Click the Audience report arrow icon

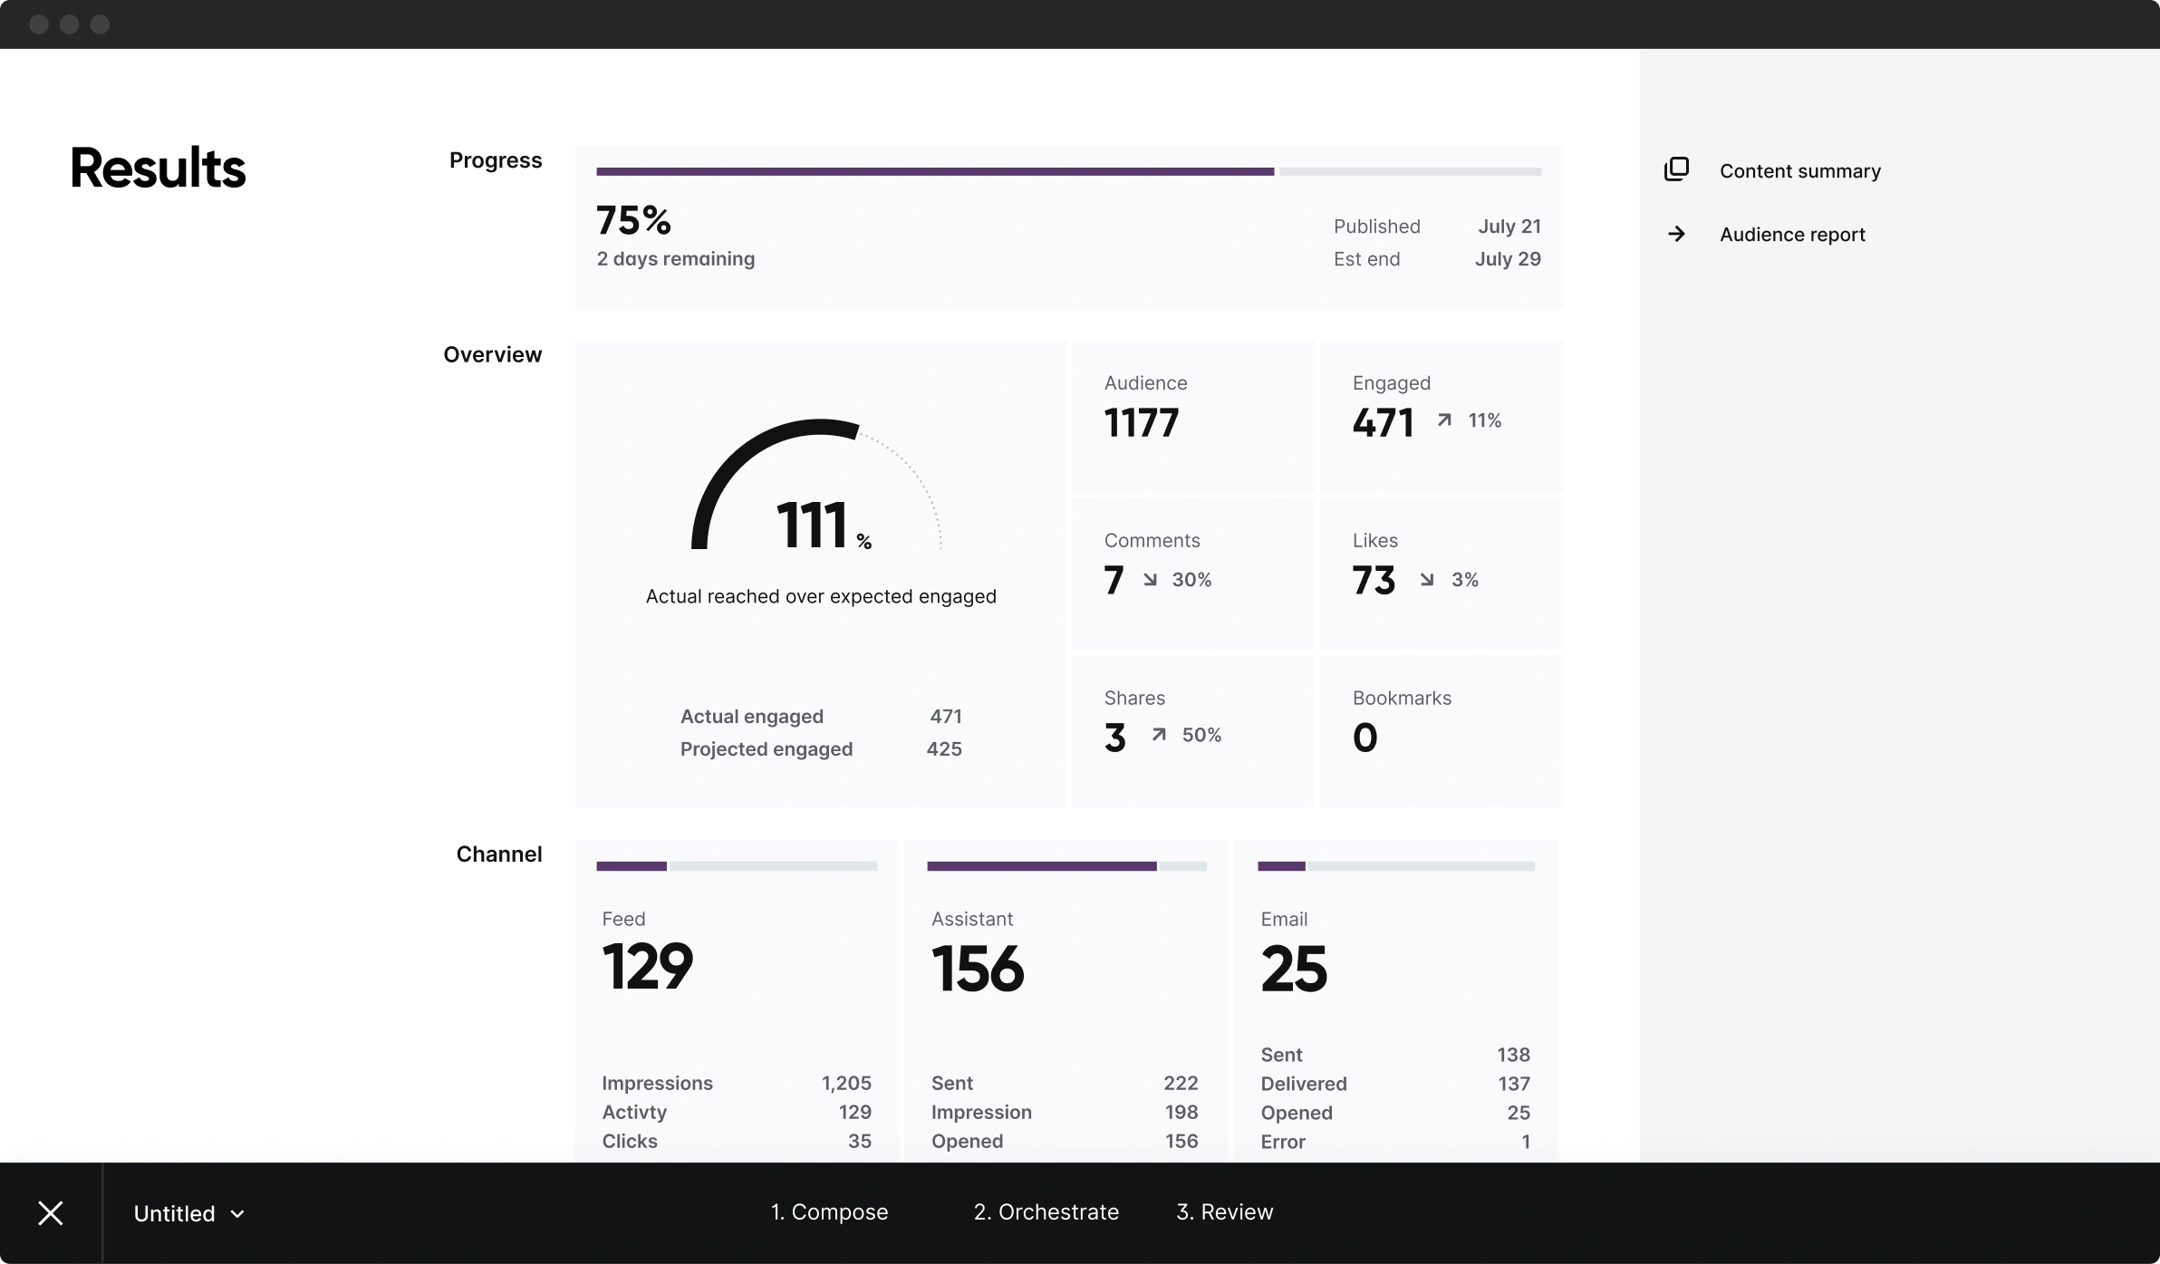click(1676, 234)
